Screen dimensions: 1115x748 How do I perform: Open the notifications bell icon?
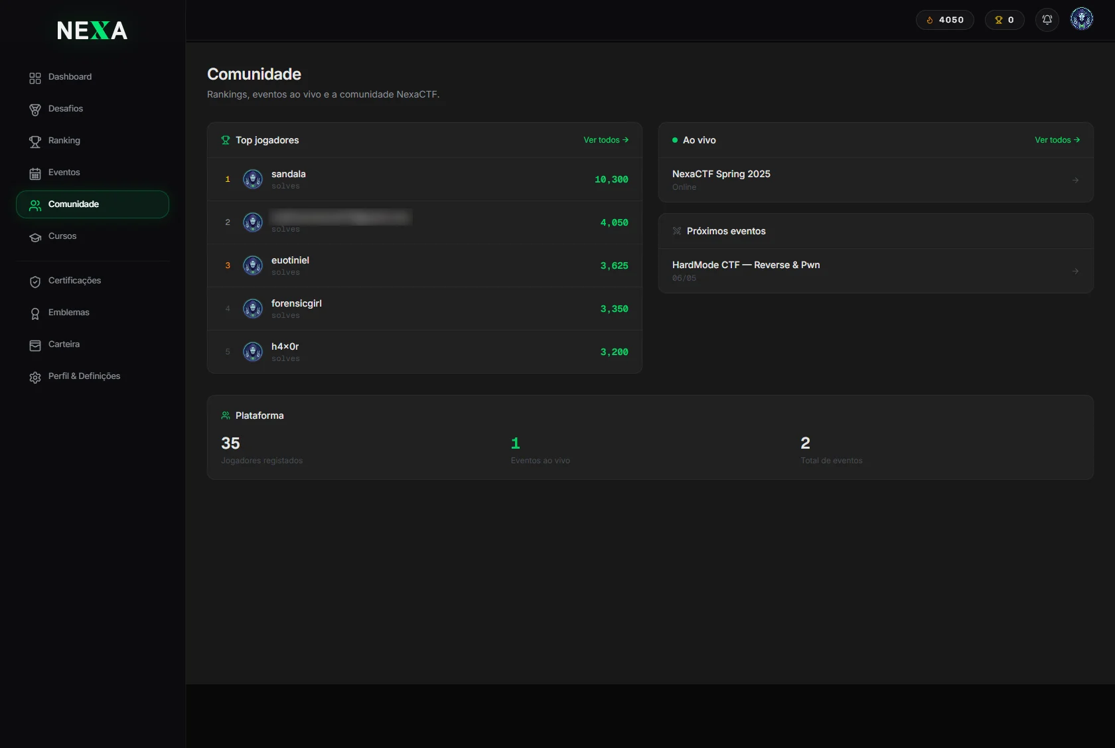[1047, 20]
